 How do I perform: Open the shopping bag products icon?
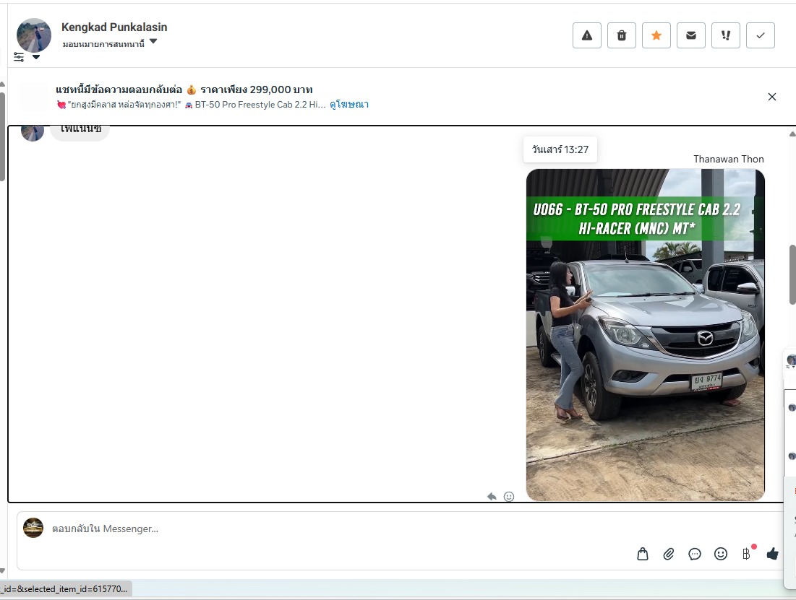643,554
